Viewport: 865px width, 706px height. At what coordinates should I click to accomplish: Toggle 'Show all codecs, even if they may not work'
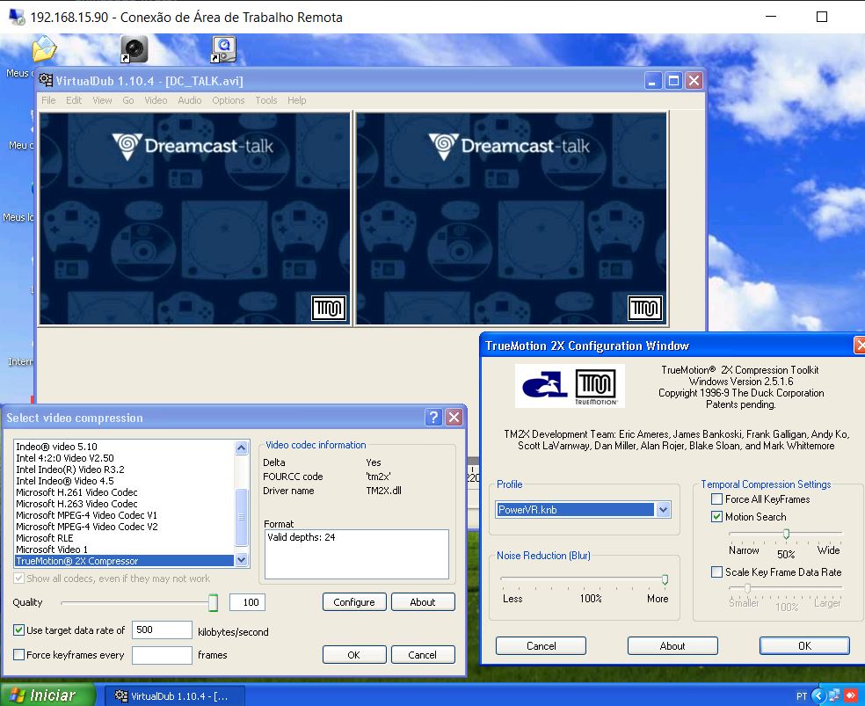point(18,578)
